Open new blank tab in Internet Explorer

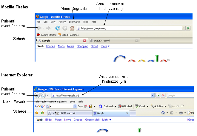(x=133, y=113)
